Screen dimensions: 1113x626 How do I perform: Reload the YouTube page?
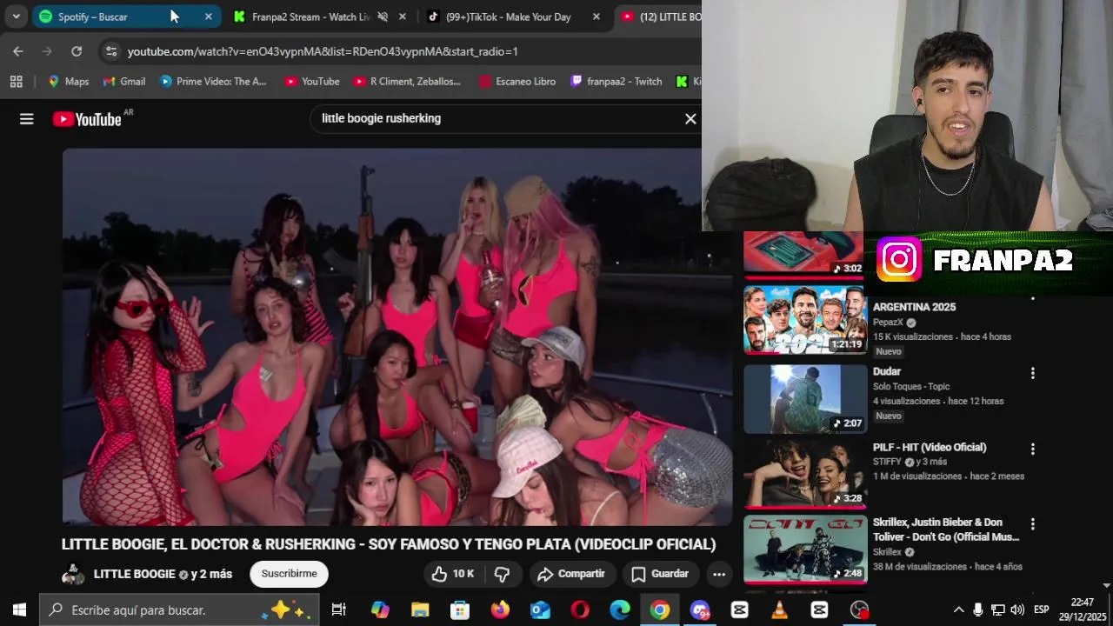77,51
